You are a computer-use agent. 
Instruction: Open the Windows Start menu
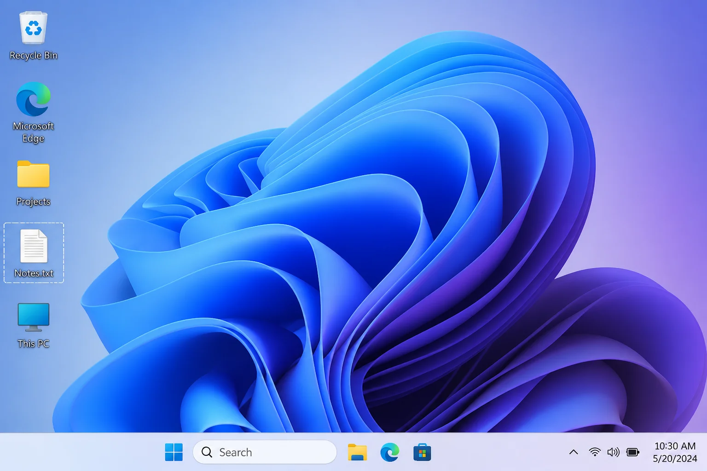click(x=174, y=452)
